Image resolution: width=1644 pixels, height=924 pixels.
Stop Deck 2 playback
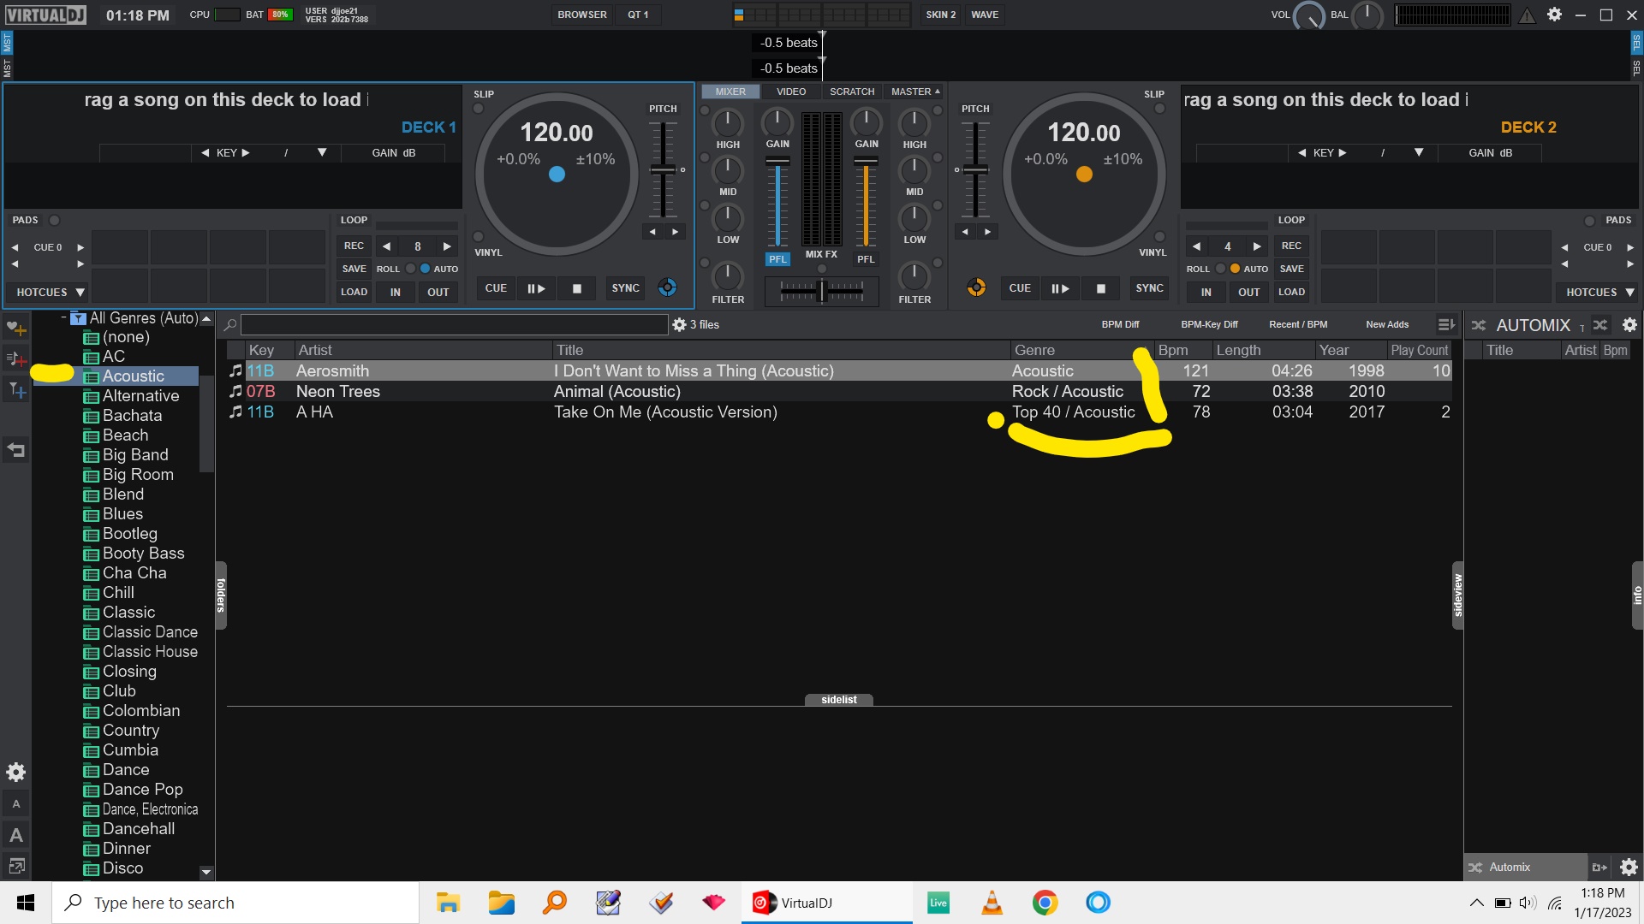(1101, 289)
